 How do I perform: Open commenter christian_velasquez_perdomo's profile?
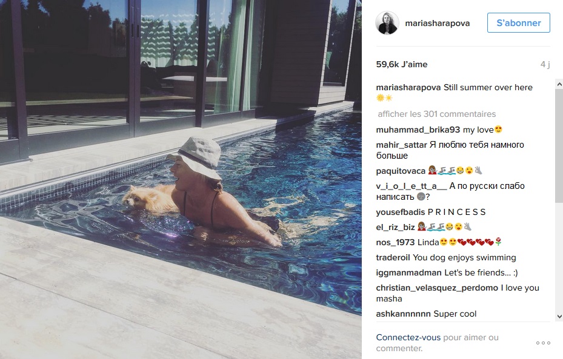(437, 288)
